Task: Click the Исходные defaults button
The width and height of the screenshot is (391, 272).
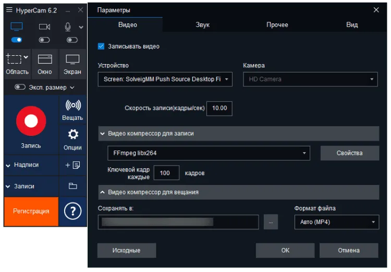Action: (126, 250)
